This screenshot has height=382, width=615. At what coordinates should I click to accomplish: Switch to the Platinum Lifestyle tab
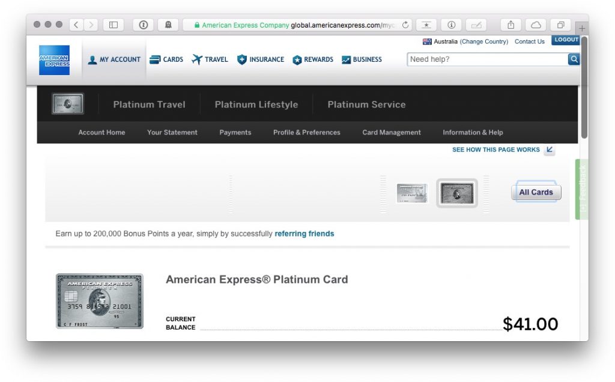point(256,105)
